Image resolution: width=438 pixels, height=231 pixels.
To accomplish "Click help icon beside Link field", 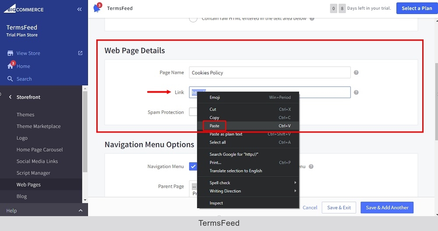I will (356, 92).
